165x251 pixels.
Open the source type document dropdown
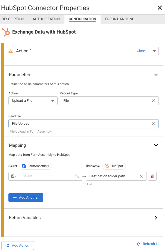coord(14,176)
